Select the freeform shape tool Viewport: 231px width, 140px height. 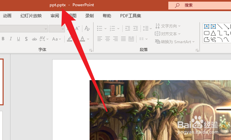click(207, 40)
